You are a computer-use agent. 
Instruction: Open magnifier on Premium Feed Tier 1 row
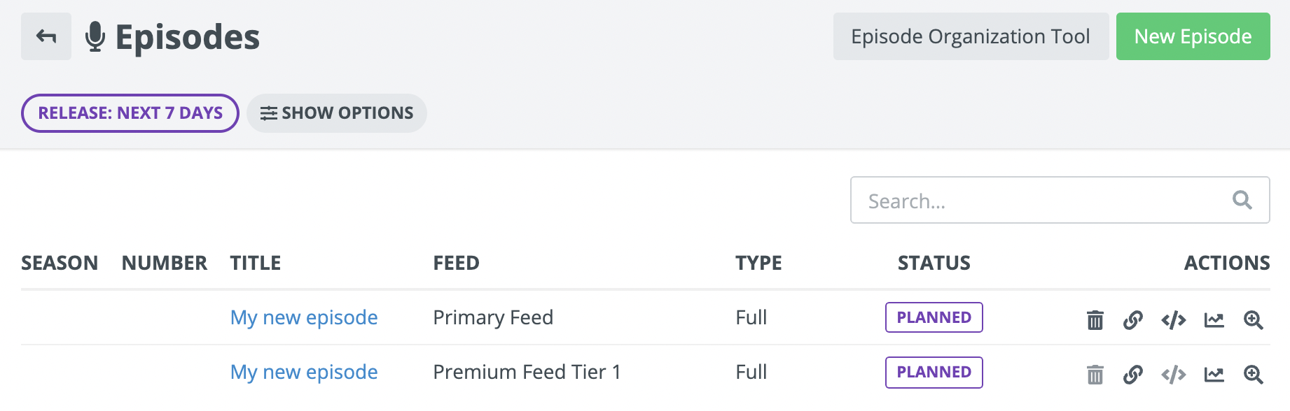click(x=1253, y=374)
